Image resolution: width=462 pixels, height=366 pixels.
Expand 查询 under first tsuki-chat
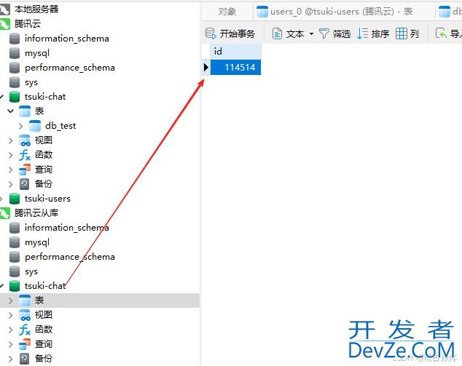(x=11, y=170)
